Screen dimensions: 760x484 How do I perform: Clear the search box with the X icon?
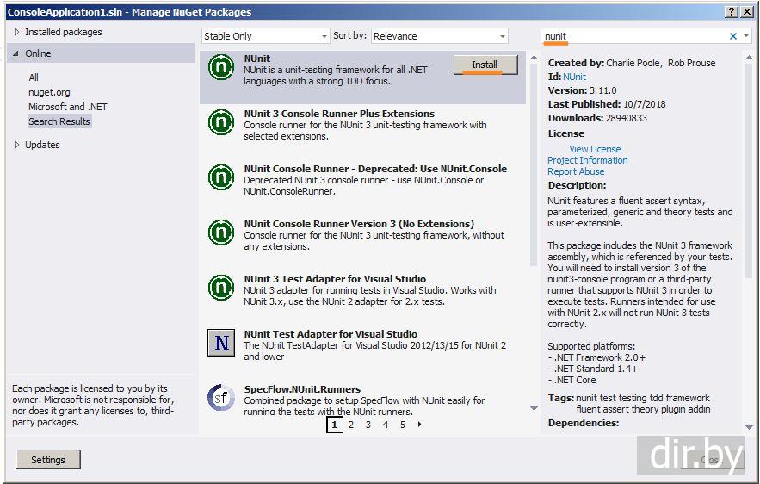pyautogui.click(x=733, y=36)
